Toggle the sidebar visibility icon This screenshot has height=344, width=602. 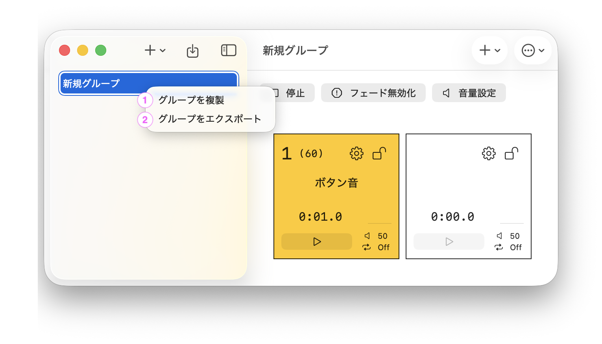[x=229, y=50]
